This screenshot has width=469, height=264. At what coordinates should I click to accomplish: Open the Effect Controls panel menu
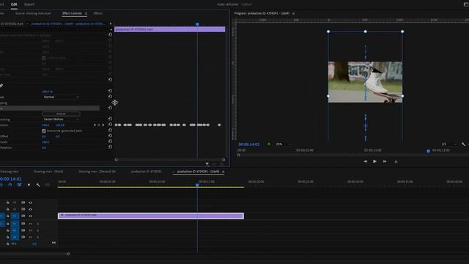(x=86, y=13)
